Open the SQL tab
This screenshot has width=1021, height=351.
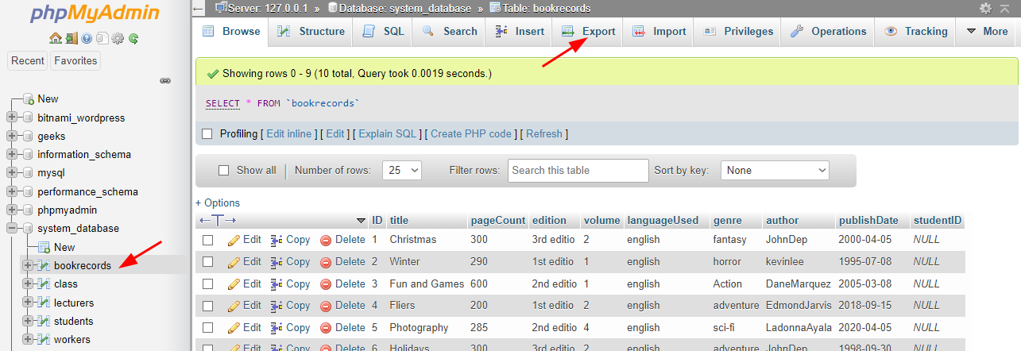tap(384, 32)
